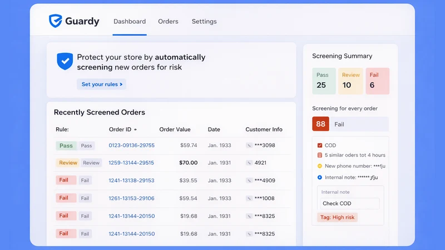Click red Fail badge for order 1261-13153-29106
Viewport: 445px width, 250px height.
[x=66, y=198]
